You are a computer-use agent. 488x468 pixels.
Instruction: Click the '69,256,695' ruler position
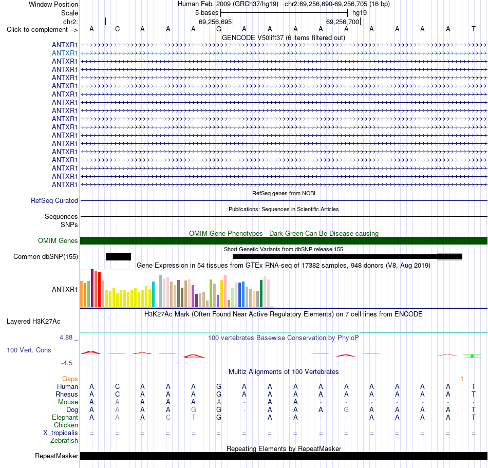[x=215, y=22]
